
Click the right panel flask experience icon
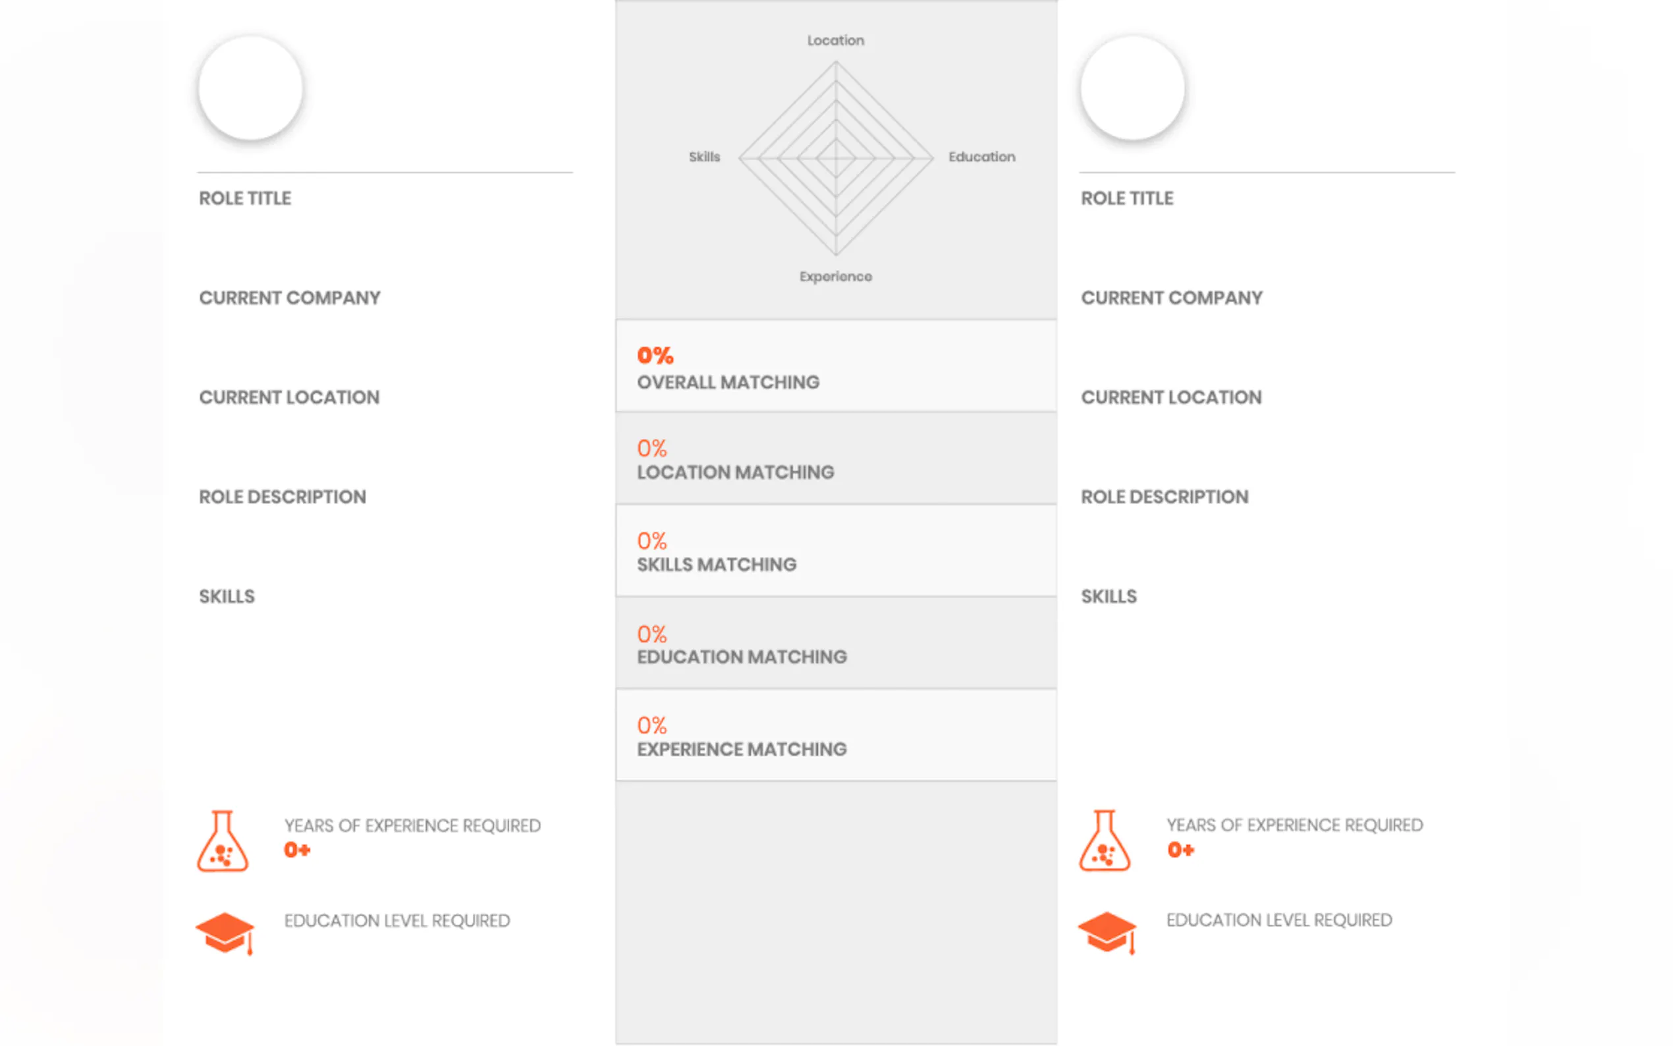tap(1105, 841)
